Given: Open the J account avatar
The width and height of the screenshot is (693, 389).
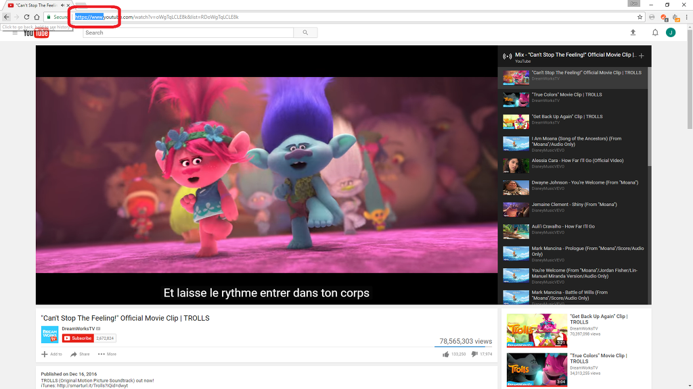Looking at the screenshot, I should click(x=671, y=32).
